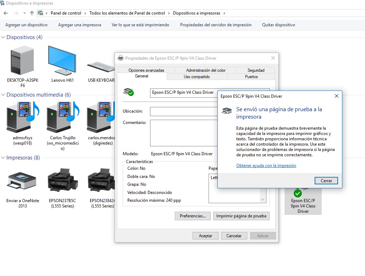Collapse the Impresoras (8) section

coord(3,158)
